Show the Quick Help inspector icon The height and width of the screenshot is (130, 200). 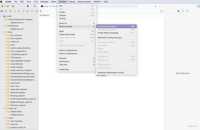coord(187,11)
